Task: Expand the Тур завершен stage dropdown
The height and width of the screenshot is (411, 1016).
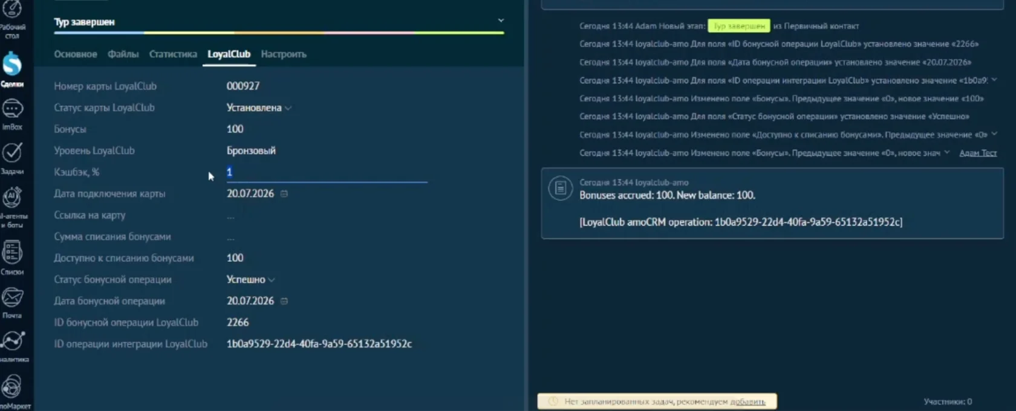Action: (501, 21)
